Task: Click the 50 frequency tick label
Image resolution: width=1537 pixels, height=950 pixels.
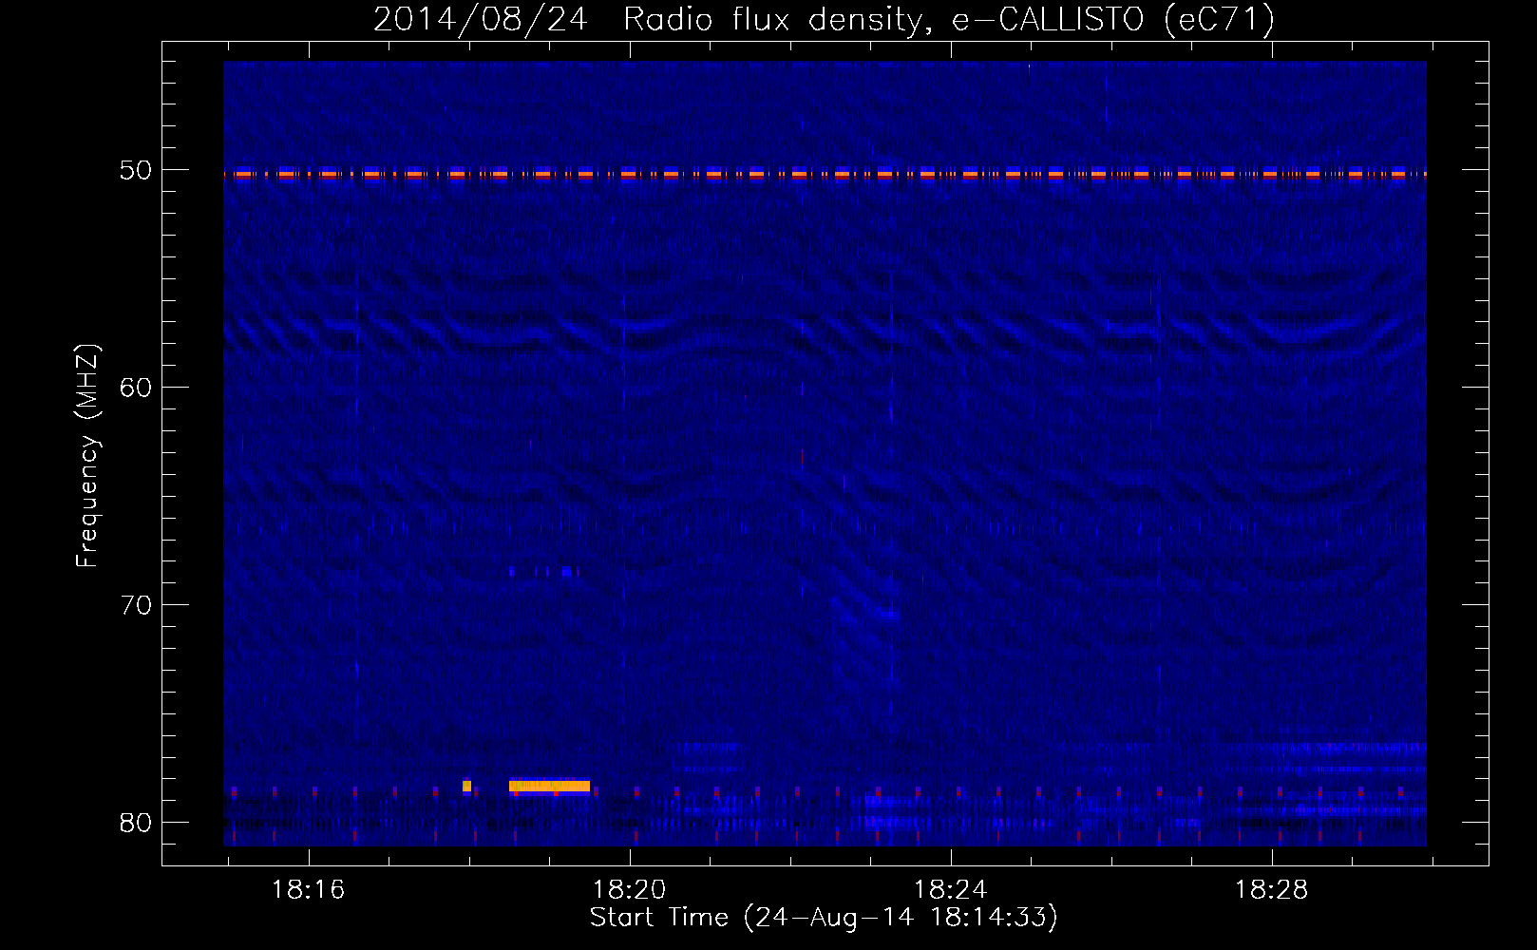Action: coord(135,170)
